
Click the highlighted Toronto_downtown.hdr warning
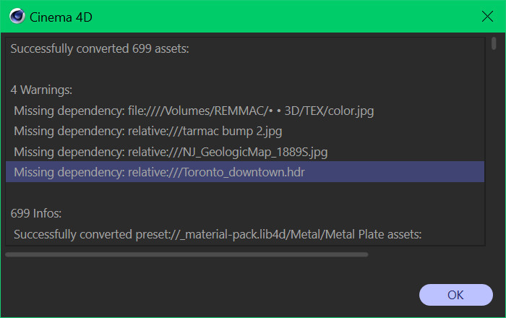(x=245, y=172)
